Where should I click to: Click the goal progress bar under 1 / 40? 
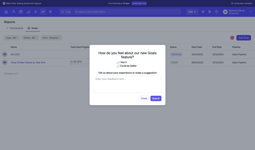(80, 64)
